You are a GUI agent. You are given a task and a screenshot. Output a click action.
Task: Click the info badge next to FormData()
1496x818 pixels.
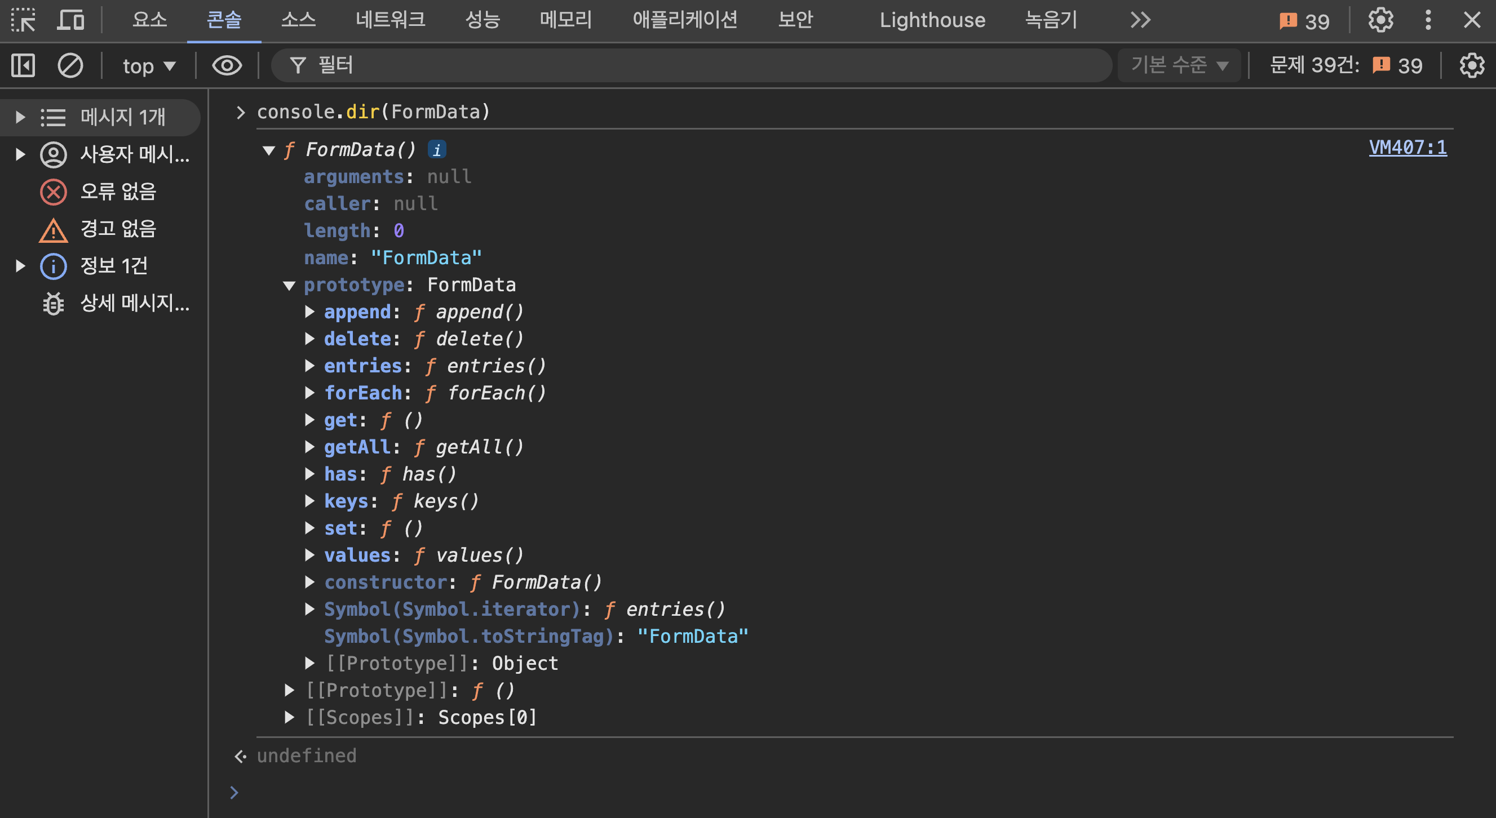(x=437, y=150)
